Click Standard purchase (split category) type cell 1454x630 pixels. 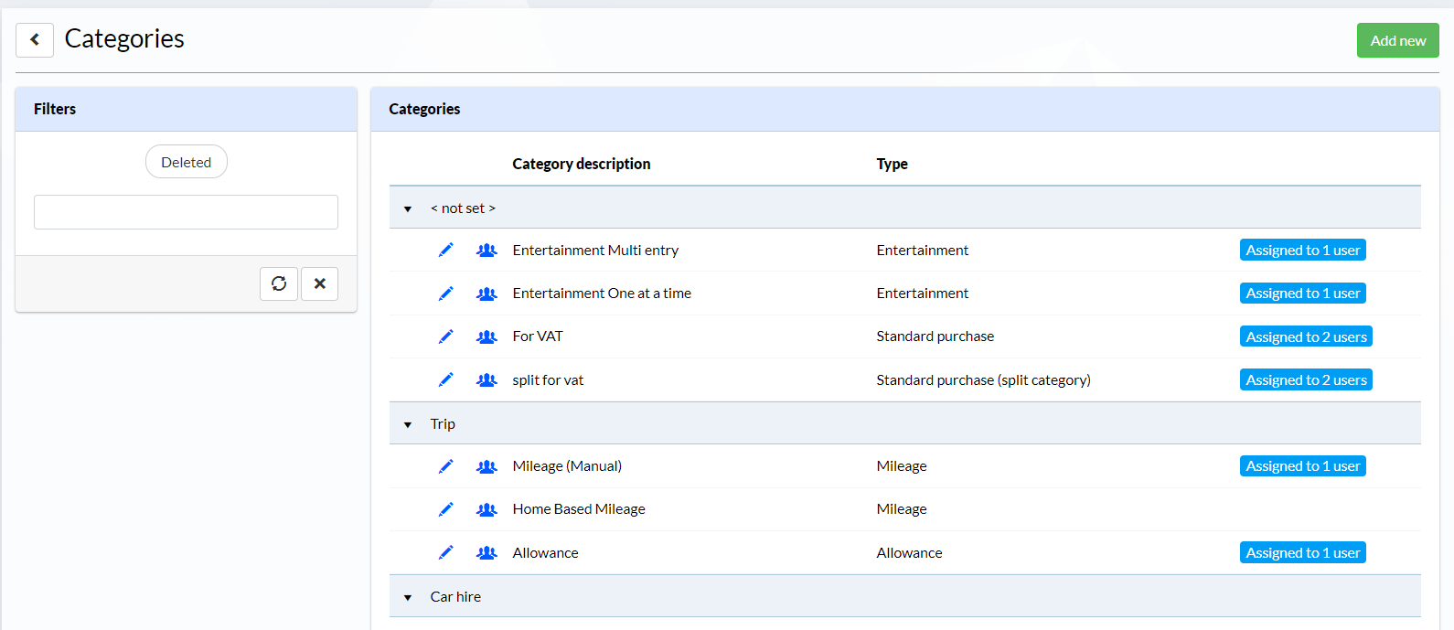983,379
